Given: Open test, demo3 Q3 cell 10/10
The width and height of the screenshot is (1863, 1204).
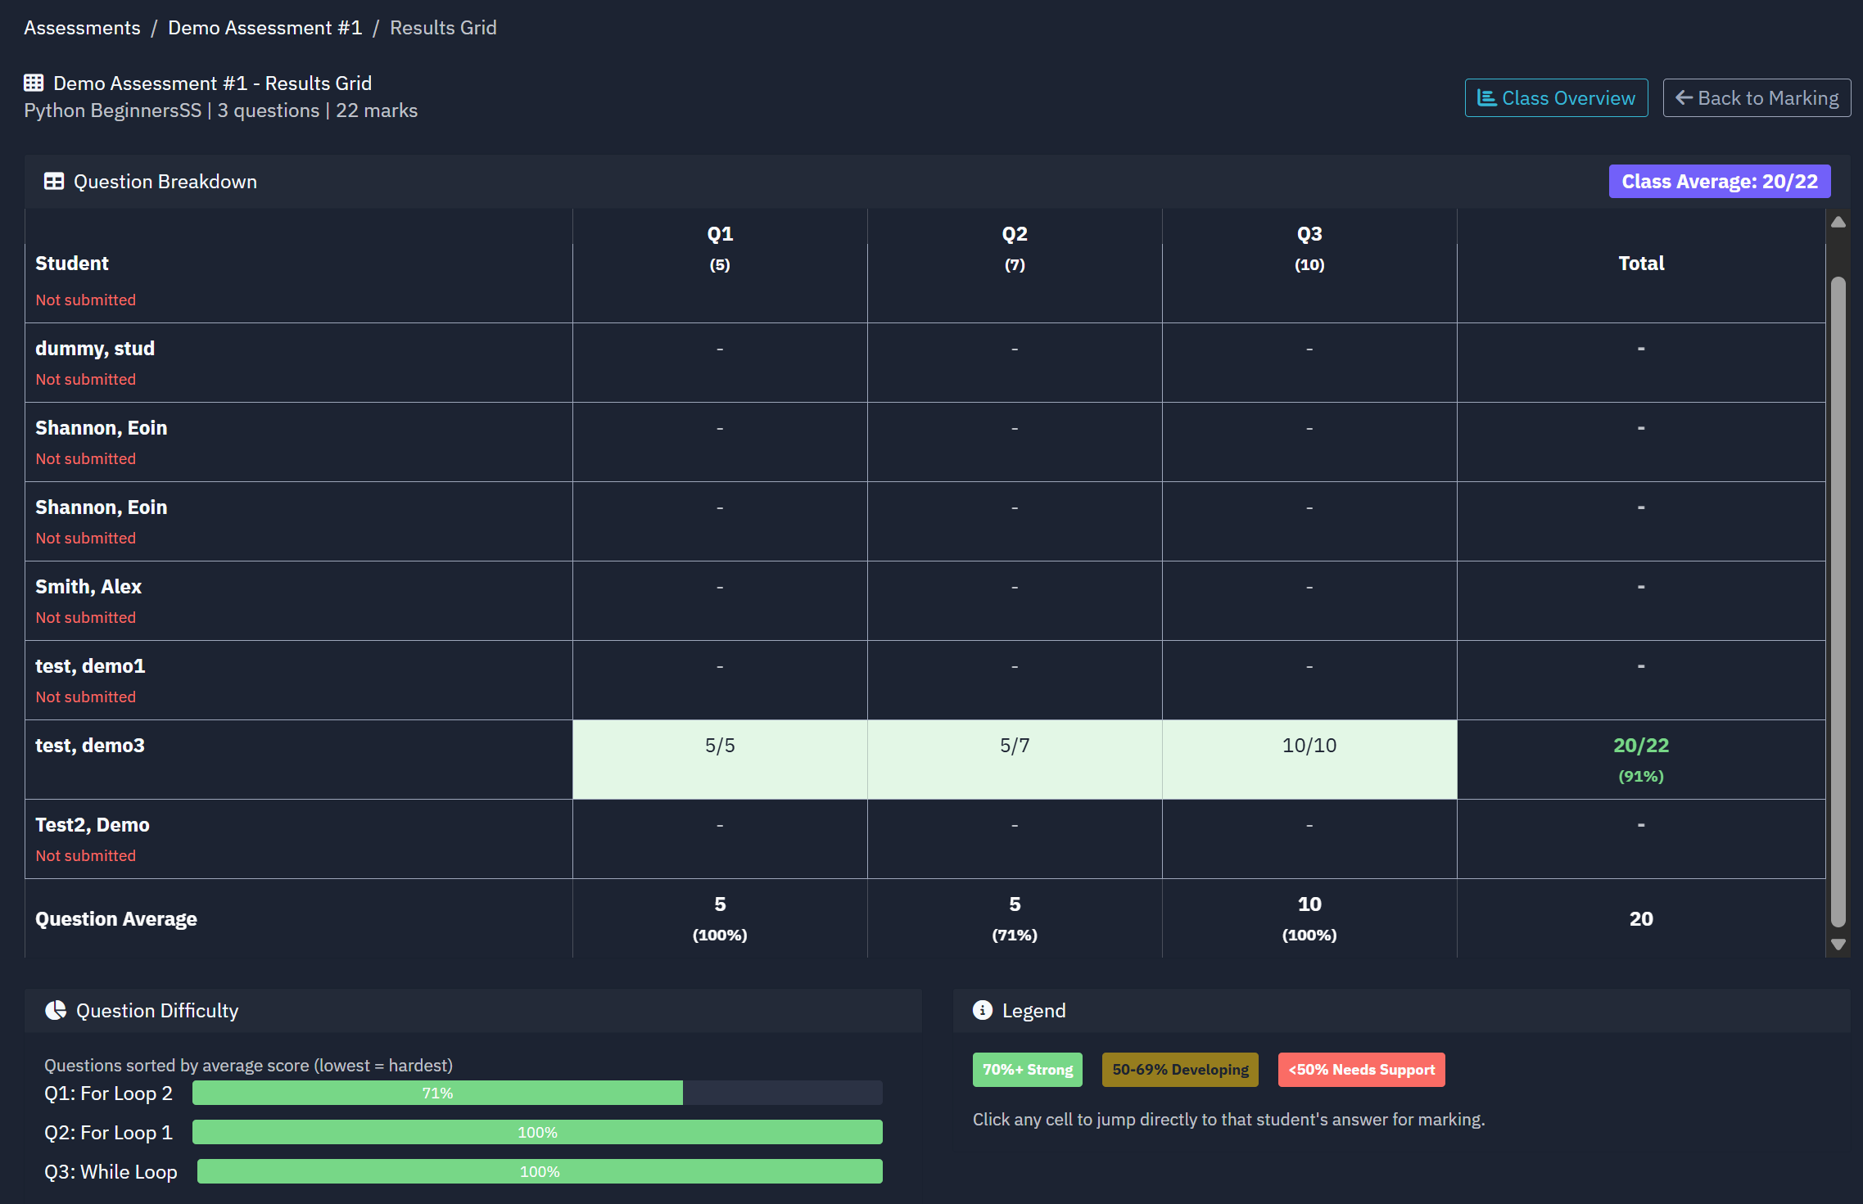Looking at the screenshot, I should tap(1309, 759).
